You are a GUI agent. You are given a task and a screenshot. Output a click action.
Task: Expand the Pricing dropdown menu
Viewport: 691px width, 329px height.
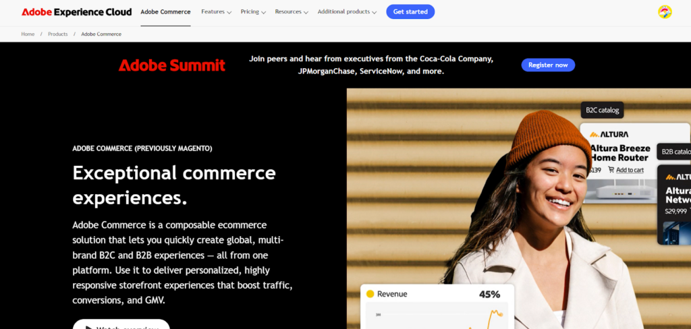[253, 12]
